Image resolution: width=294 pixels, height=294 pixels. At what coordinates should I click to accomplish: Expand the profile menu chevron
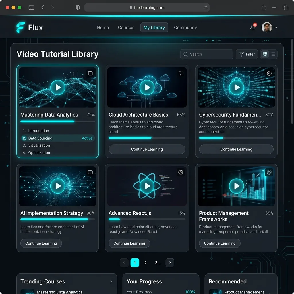[276, 27]
